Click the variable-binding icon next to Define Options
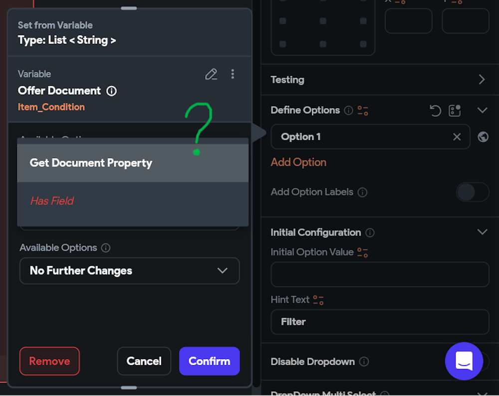Image resolution: width=499 pixels, height=396 pixels. 363,111
